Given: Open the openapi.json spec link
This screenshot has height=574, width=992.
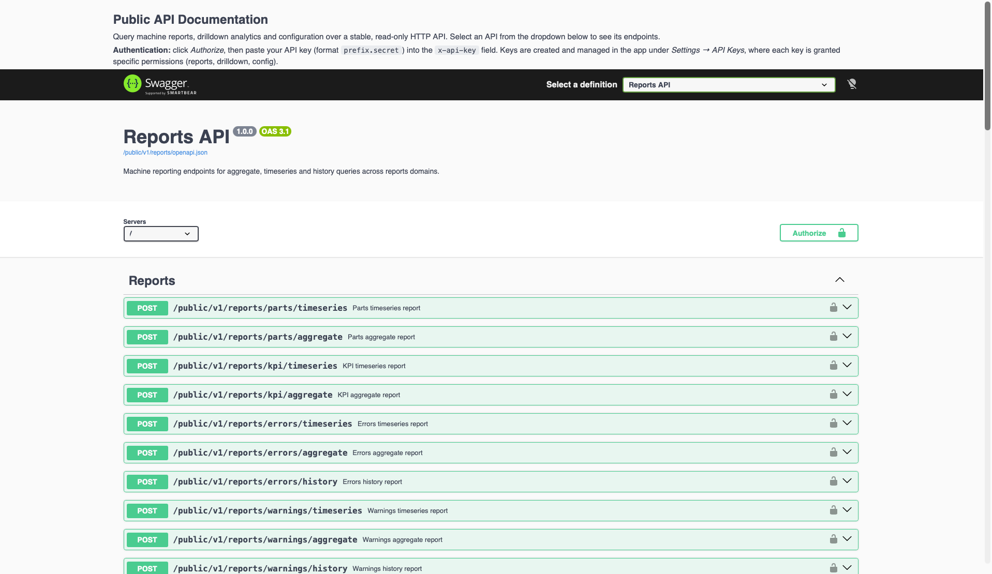Looking at the screenshot, I should [165, 153].
